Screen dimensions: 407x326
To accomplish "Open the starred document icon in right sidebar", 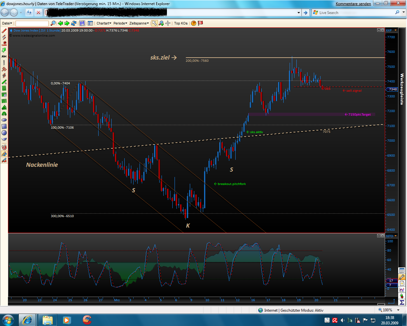I will 402,283.
